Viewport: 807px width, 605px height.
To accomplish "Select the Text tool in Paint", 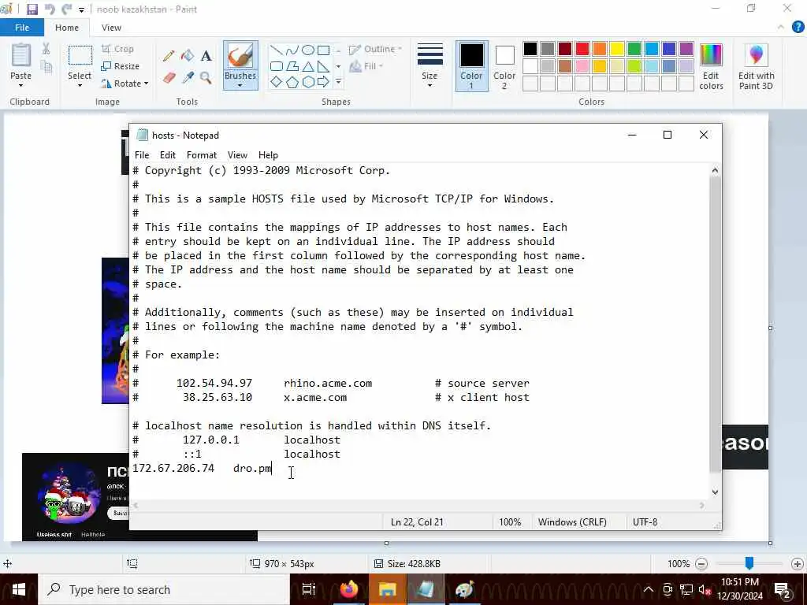I will click(206, 56).
